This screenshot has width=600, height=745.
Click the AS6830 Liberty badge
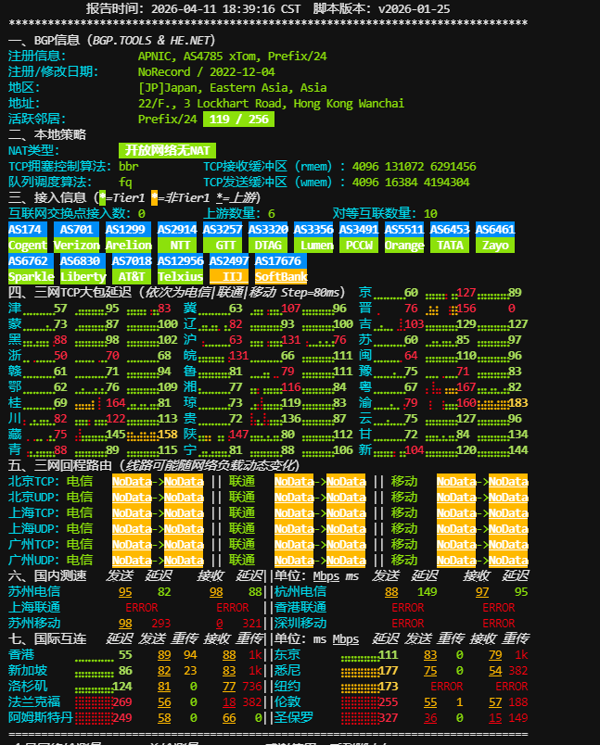83,269
